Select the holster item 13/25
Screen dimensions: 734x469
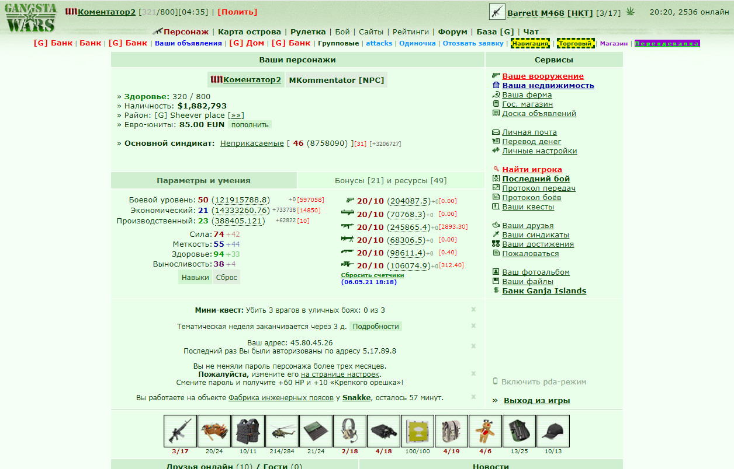[x=519, y=431]
